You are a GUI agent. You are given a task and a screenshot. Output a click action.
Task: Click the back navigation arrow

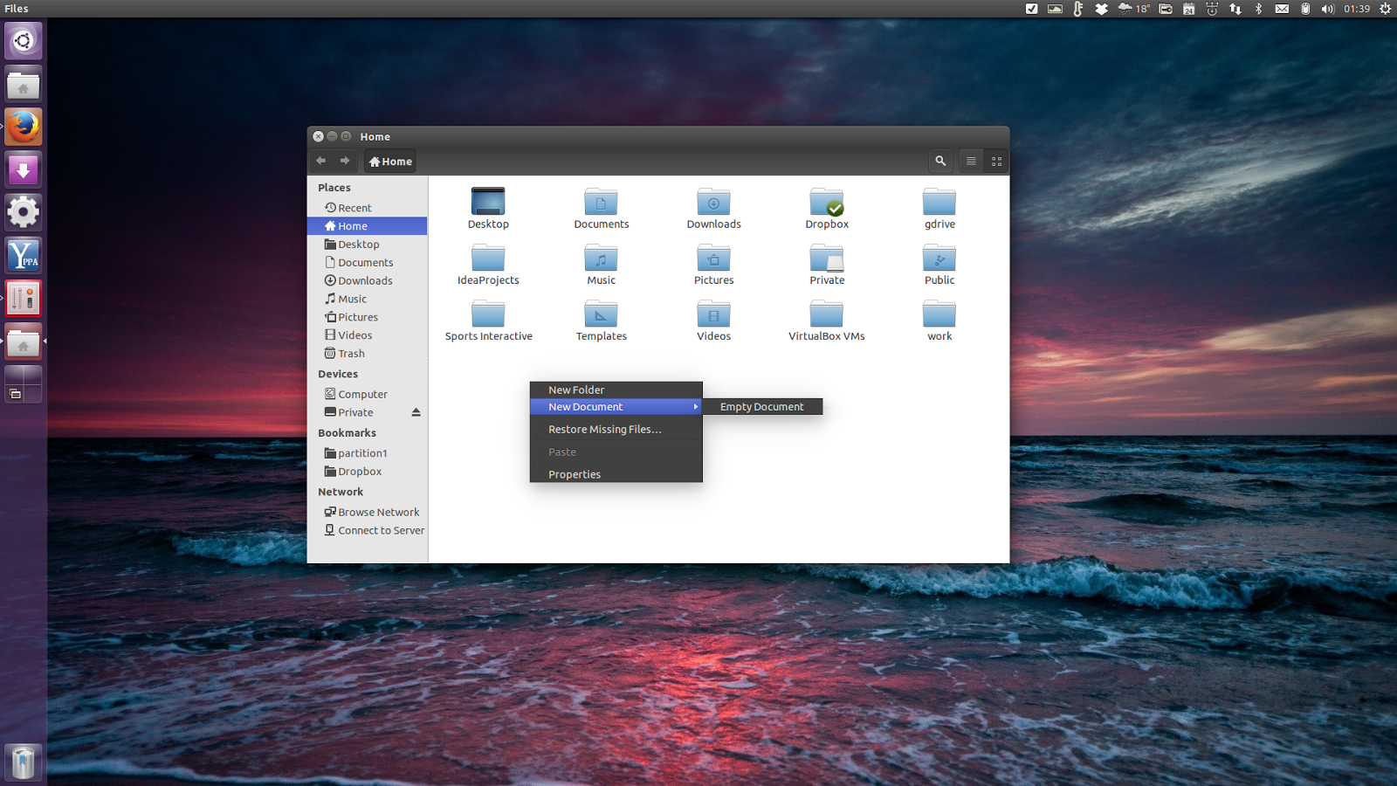pyautogui.click(x=320, y=161)
